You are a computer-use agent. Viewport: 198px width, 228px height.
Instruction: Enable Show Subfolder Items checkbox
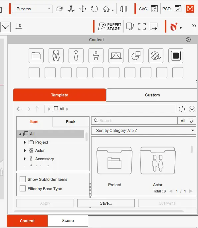tap(23, 179)
